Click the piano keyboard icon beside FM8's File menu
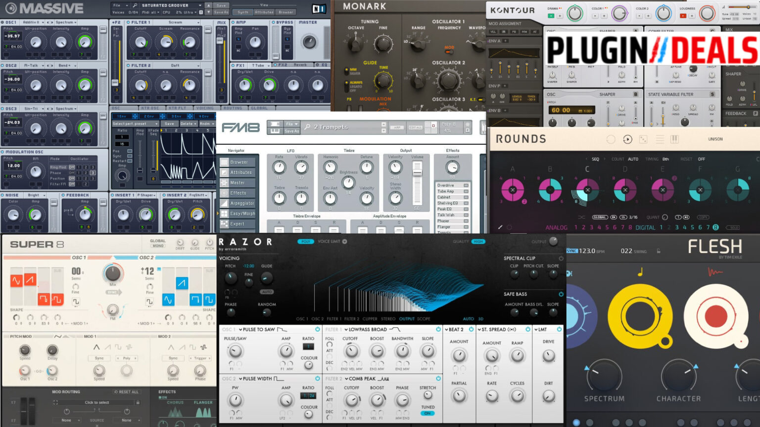The height and width of the screenshot is (427, 760). pos(275,131)
